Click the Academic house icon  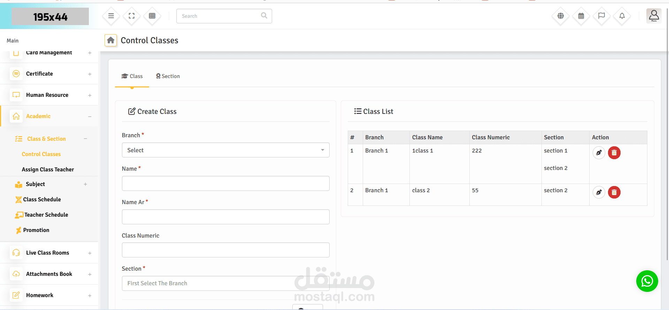(x=16, y=116)
